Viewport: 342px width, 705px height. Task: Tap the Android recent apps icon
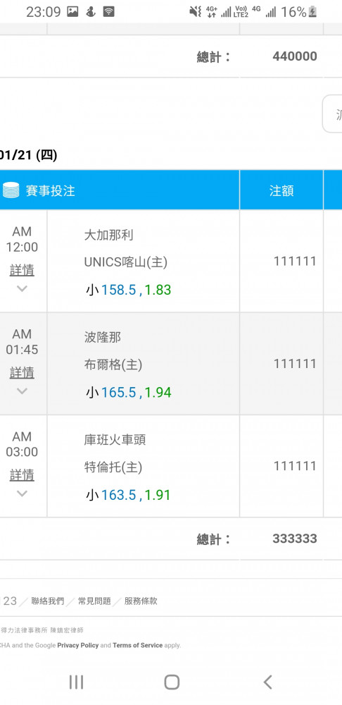[76, 682]
